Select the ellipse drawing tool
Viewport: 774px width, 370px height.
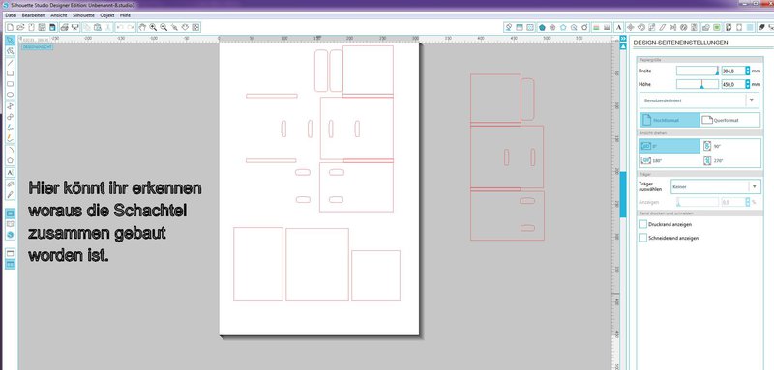tap(10, 95)
